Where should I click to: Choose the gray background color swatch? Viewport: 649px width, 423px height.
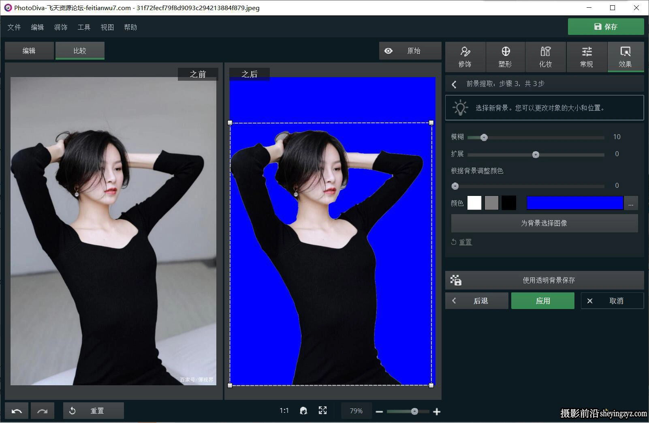(x=491, y=203)
